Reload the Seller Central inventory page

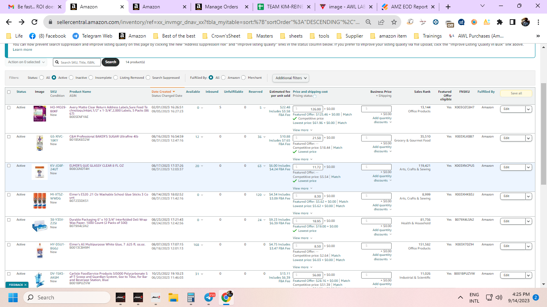point(34,22)
